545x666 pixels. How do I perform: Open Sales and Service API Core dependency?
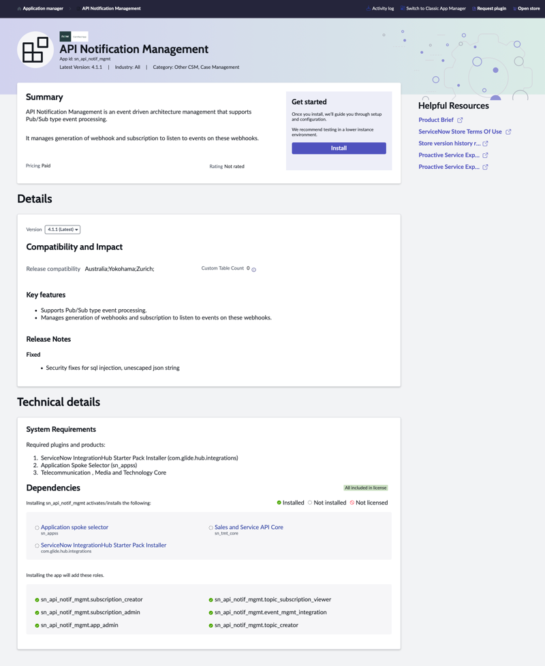pyautogui.click(x=249, y=527)
